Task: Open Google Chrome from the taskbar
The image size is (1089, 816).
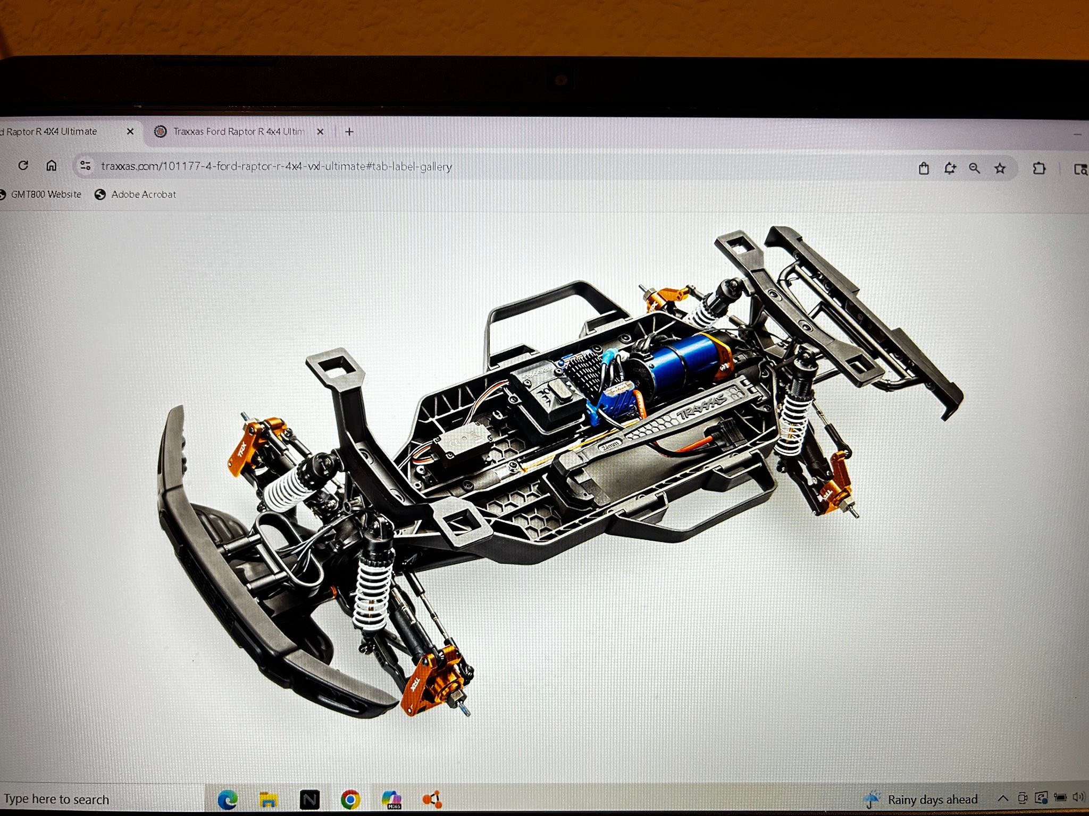Action: pyautogui.click(x=350, y=800)
